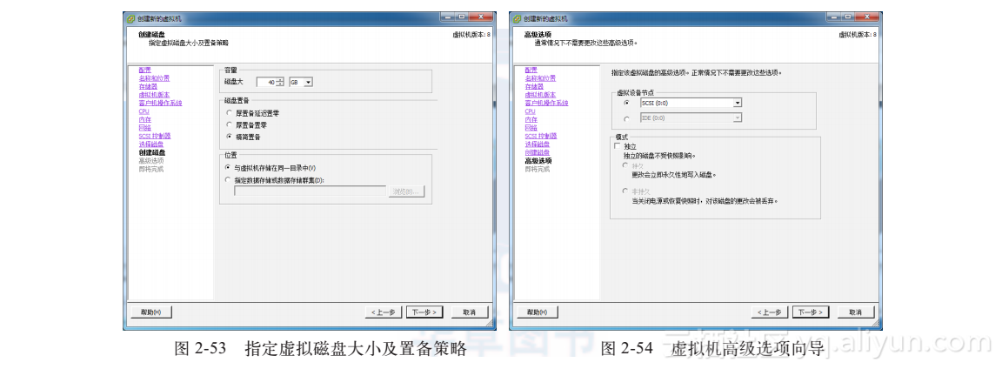Viewport: 1002px width, 369px height.
Task: Click the disk size spinner arrows
Action: coord(280,83)
